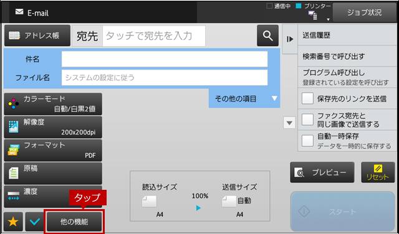This screenshot has height=234, width=399.
Task: Open job status (ジョブ状況)
Action: click(364, 12)
